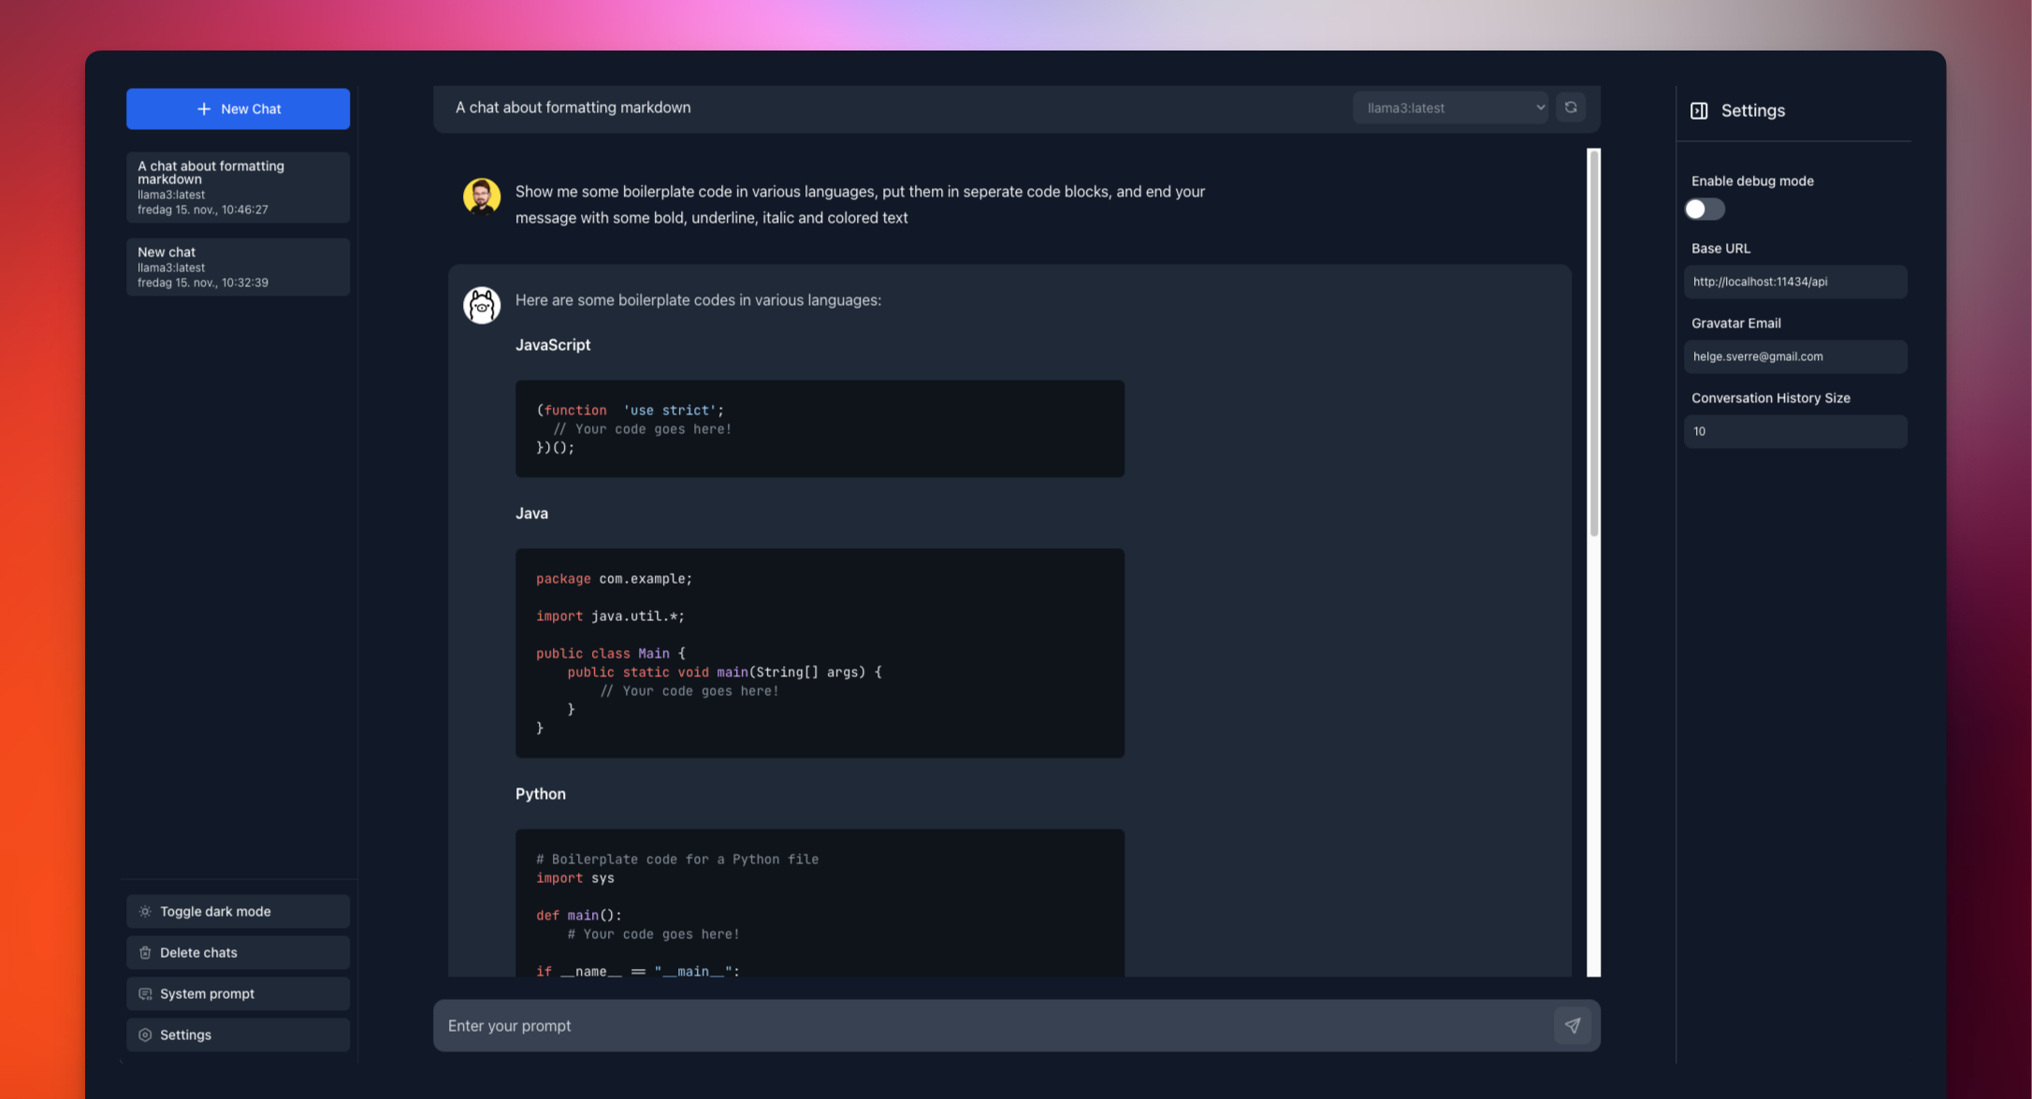Enable the debug mode switch

pos(1705,209)
